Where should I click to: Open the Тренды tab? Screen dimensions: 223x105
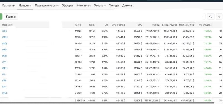pos(114,6)
